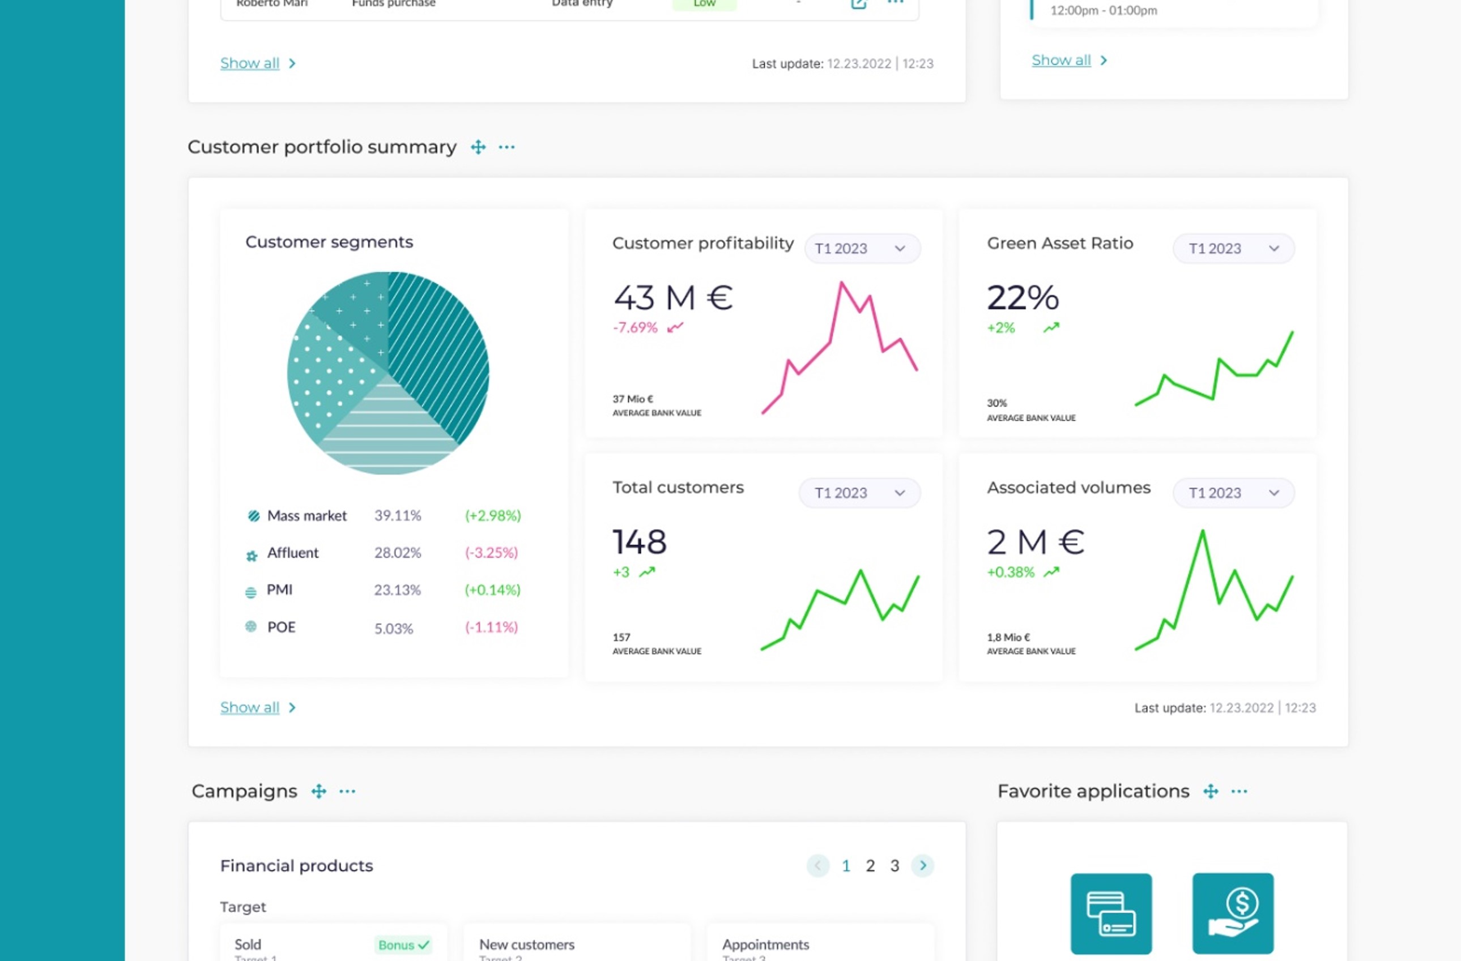Click the 22% Green Asset Ratio figure
The image size is (1461, 961).
click(1023, 298)
